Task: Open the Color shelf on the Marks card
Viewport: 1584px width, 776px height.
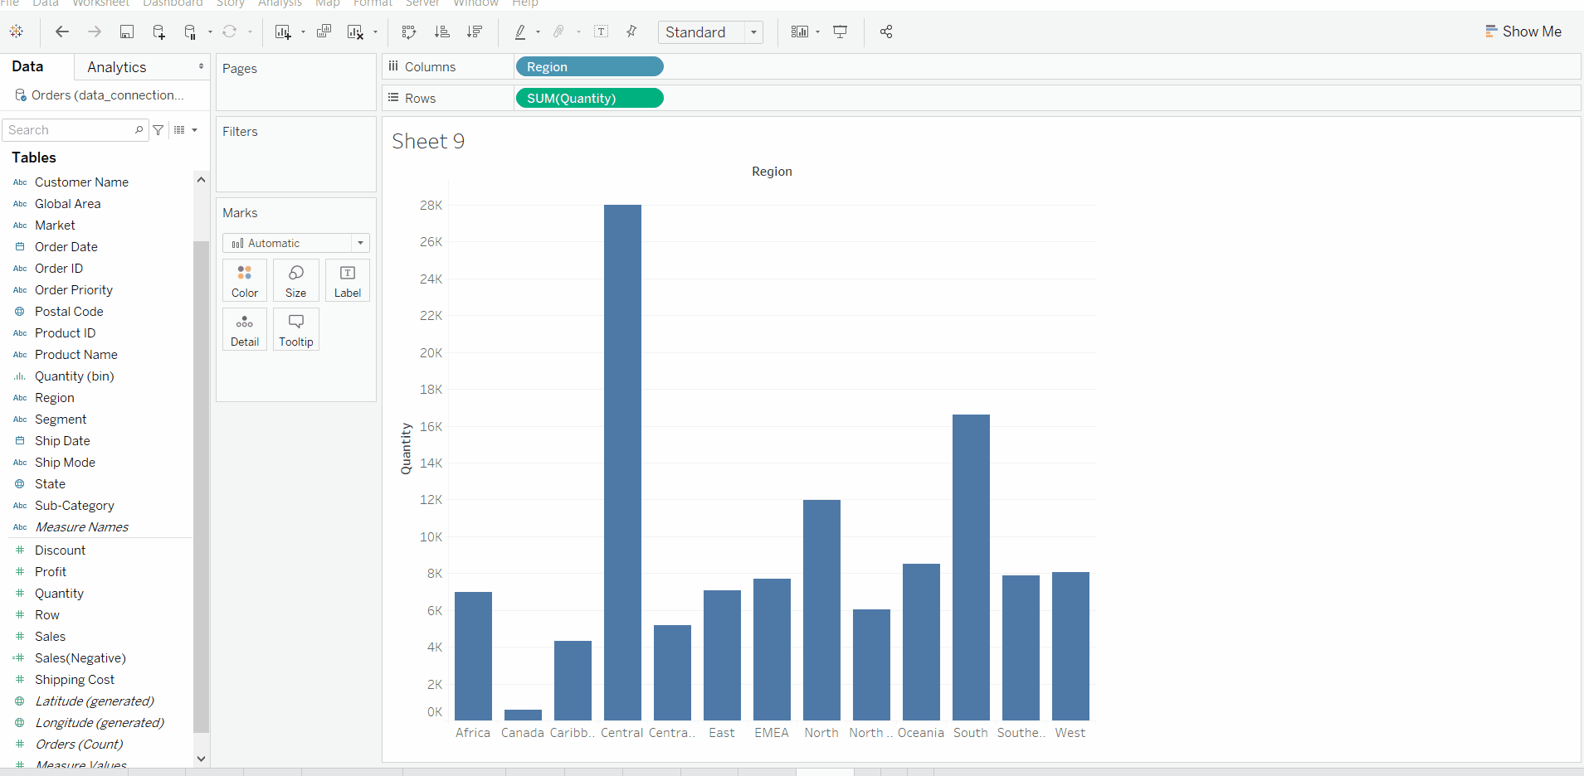Action: point(244,280)
